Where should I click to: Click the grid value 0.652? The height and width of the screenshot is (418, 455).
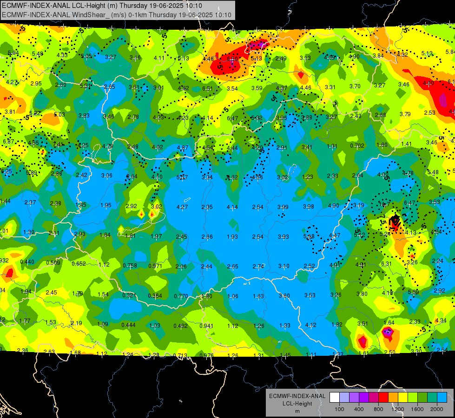(x=79, y=263)
